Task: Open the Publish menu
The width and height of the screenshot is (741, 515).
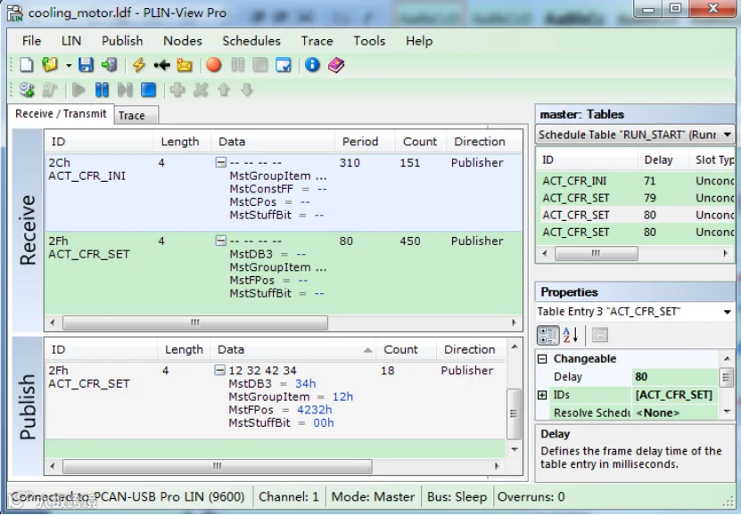Action: tap(122, 41)
